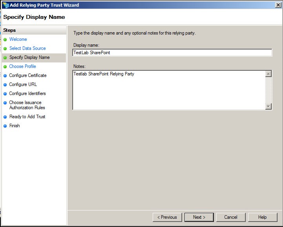Image resolution: width=283 pixels, height=227 pixels.
Task: Cancel the relying party trust wizard
Action: click(x=231, y=217)
